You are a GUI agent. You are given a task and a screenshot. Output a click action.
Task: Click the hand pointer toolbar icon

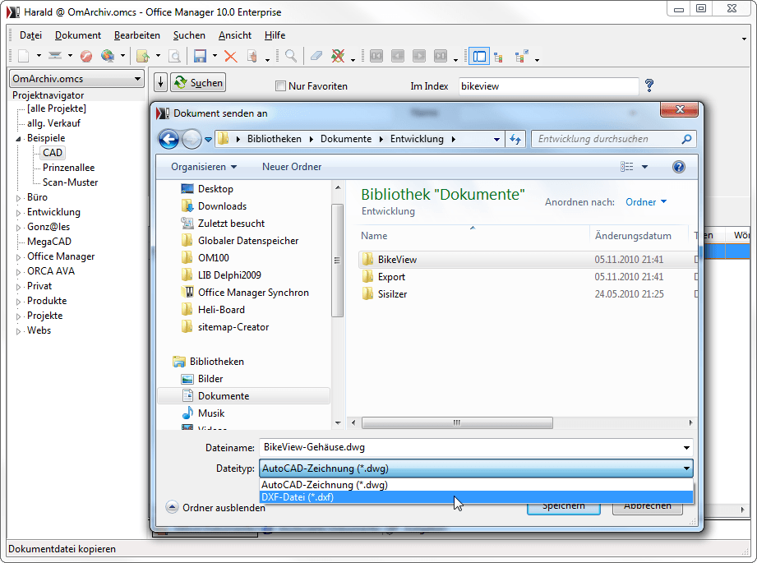[252, 57]
